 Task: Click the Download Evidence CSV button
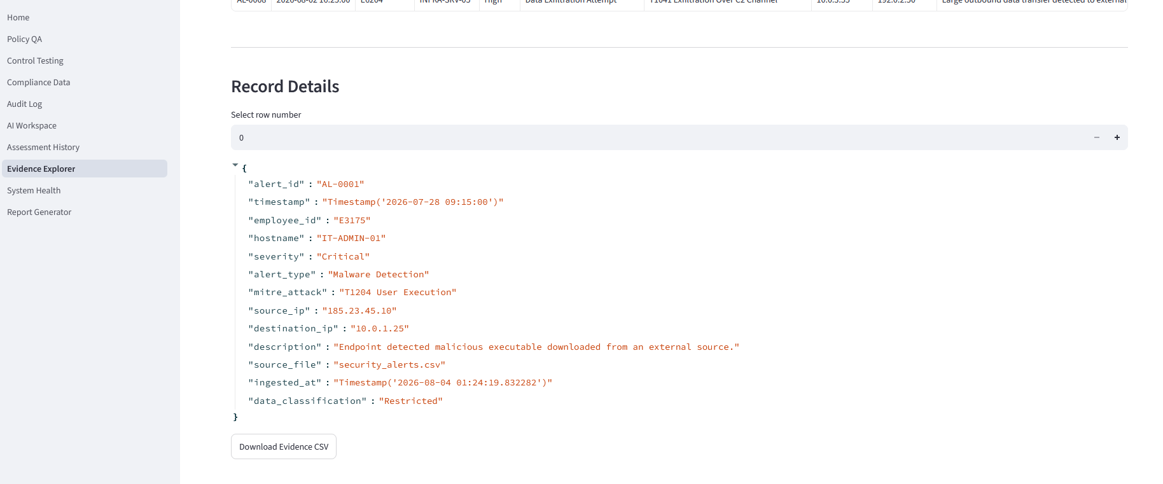coord(284,446)
